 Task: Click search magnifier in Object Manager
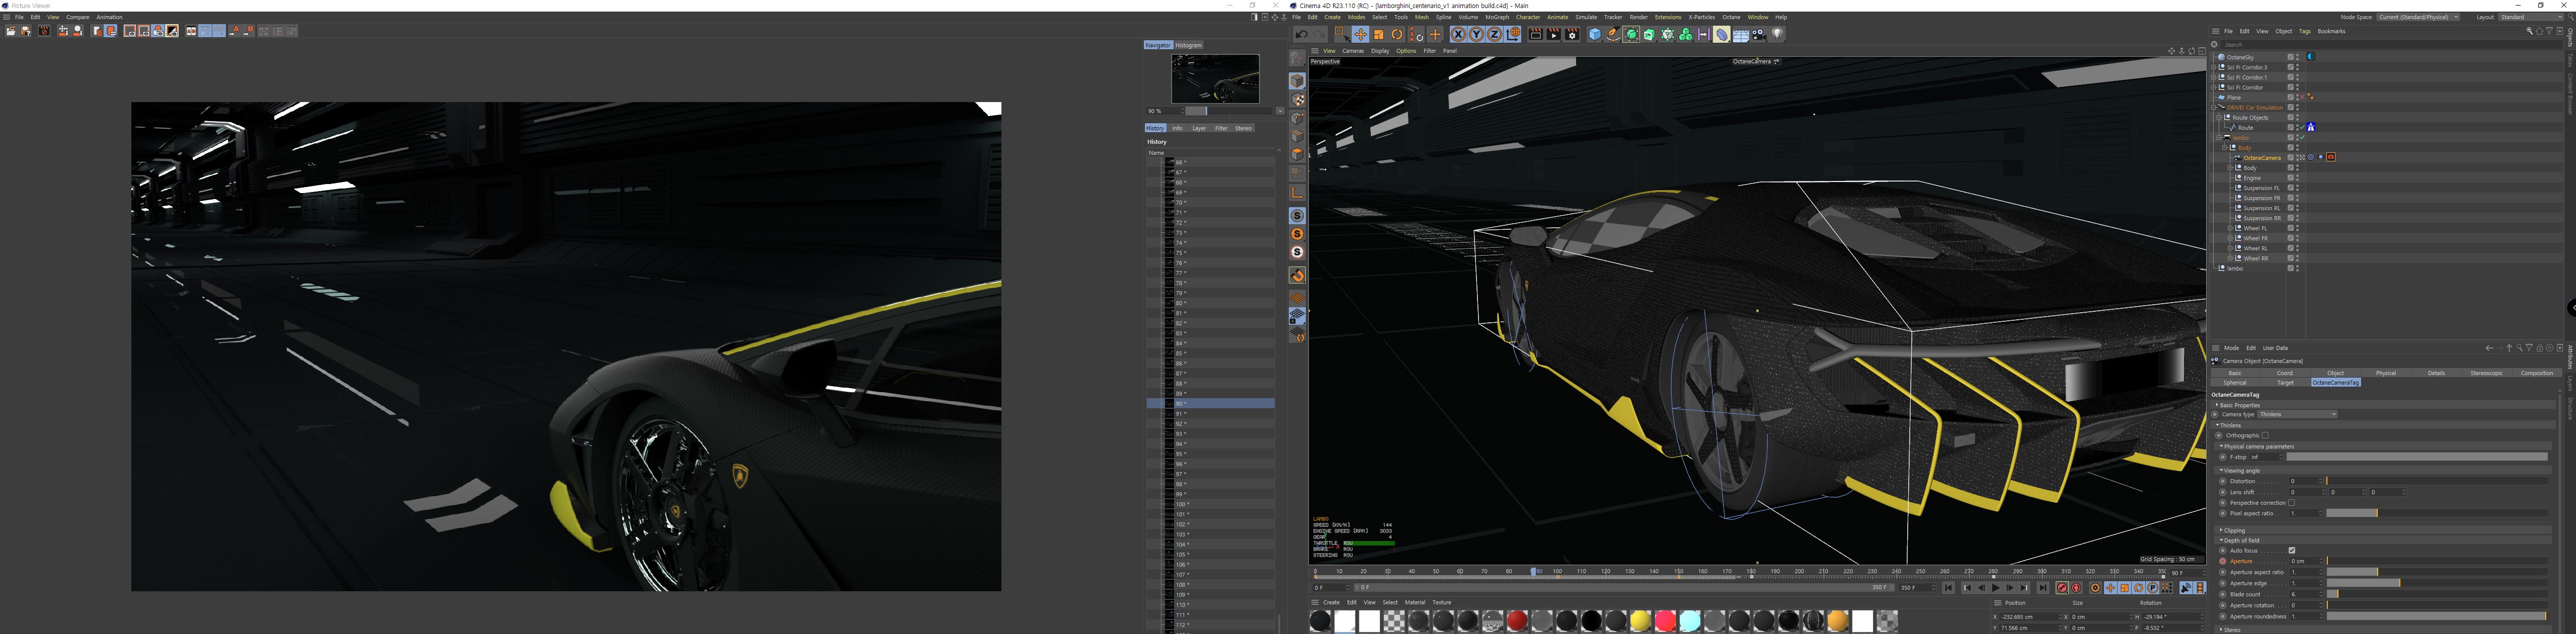2529,31
